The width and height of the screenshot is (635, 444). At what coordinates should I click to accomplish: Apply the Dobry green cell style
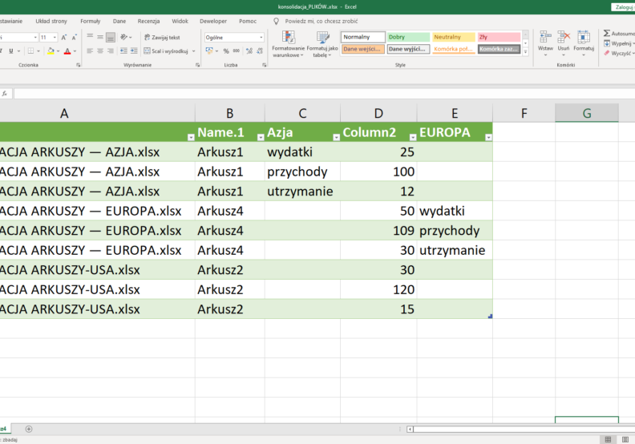(x=408, y=37)
